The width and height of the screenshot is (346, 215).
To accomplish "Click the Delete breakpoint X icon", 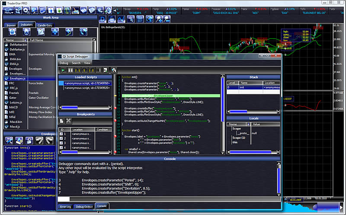I will click(69, 121).
